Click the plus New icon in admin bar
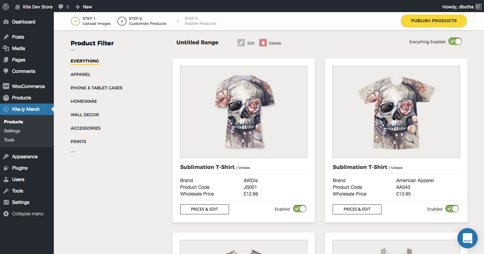Screen dimensions: 484x254 (x=78, y=7)
